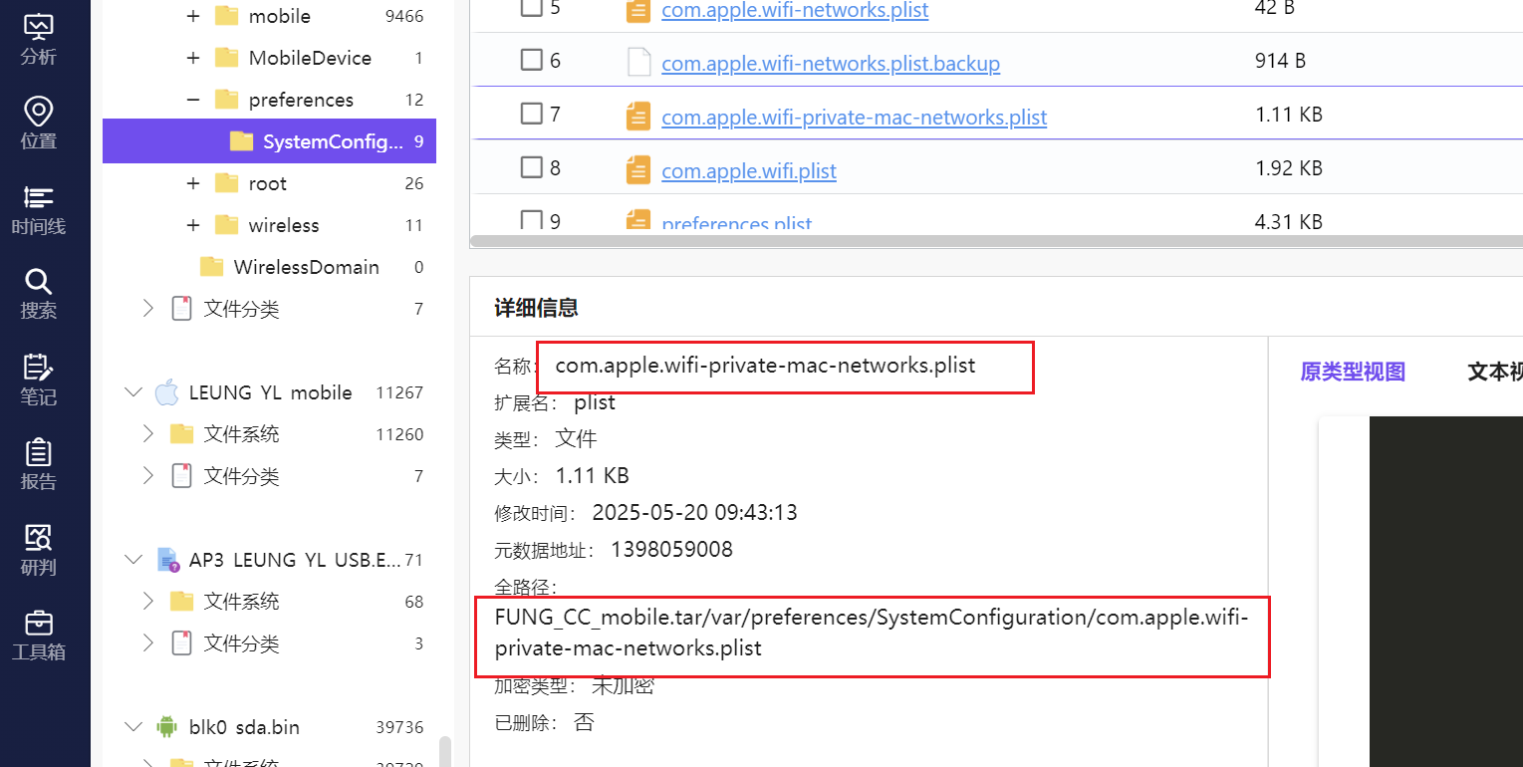
Task: Check the checkbox for row 6
Action: [x=531, y=60]
